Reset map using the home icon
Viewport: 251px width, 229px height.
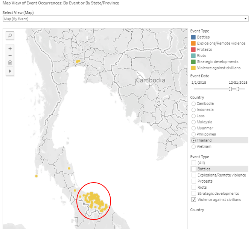(x=10, y=63)
